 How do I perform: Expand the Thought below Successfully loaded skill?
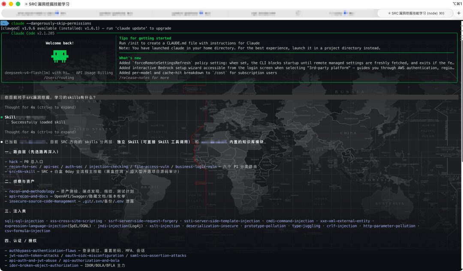pos(40,132)
